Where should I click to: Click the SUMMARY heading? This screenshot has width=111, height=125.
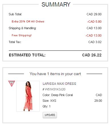[x=56, y=5]
